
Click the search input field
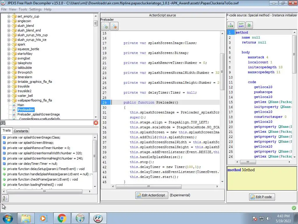[x=49, y=123]
